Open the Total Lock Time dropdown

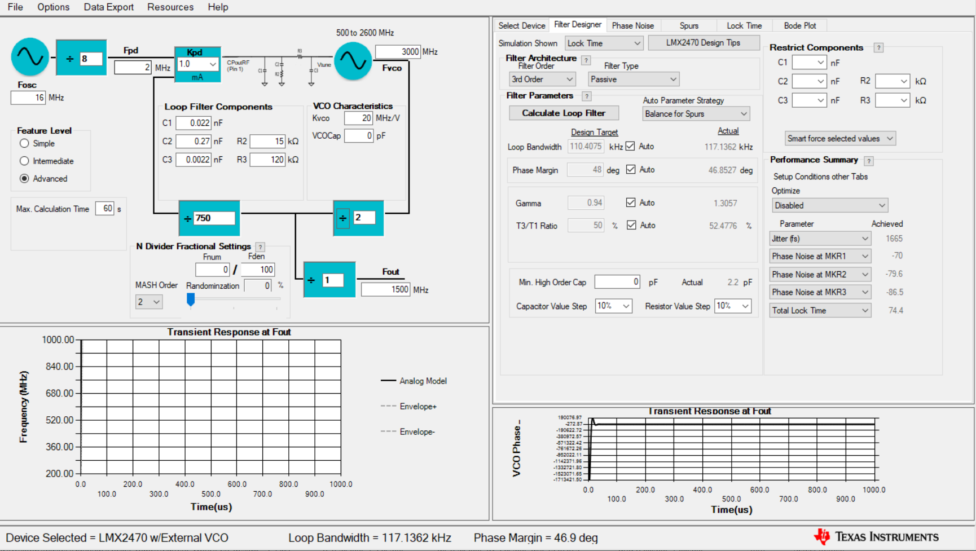tap(820, 310)
